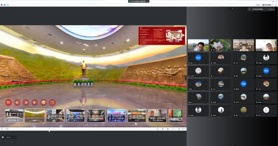Select participant with child portrait avatar in bottom row
The image size is (278, 146).
click(x=198, y=111)
